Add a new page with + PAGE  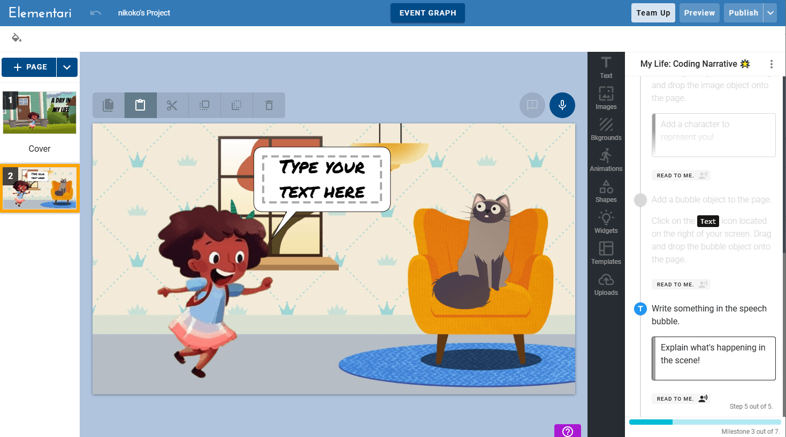pyautogui.click(x=29, y=67)
